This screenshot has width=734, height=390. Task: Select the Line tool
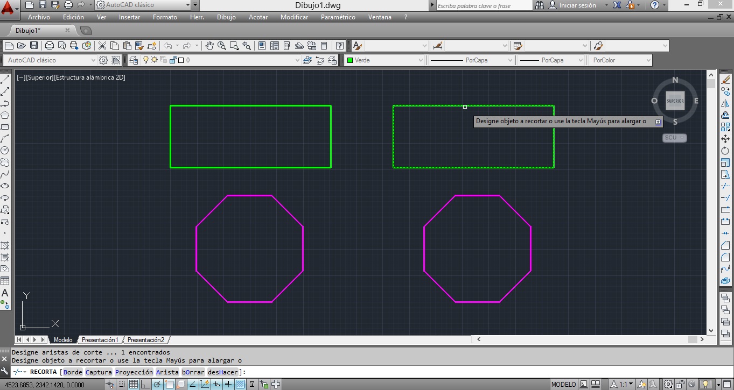5,80
